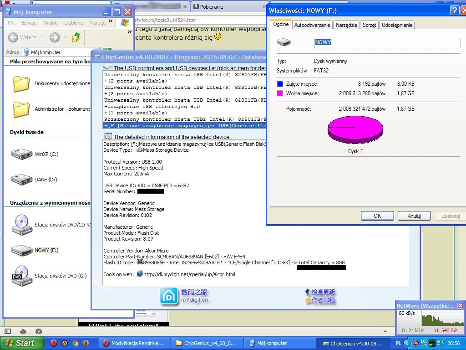Click Forward arrow in Mój komputer
466x350 pixels.
(x=55, y=37)
